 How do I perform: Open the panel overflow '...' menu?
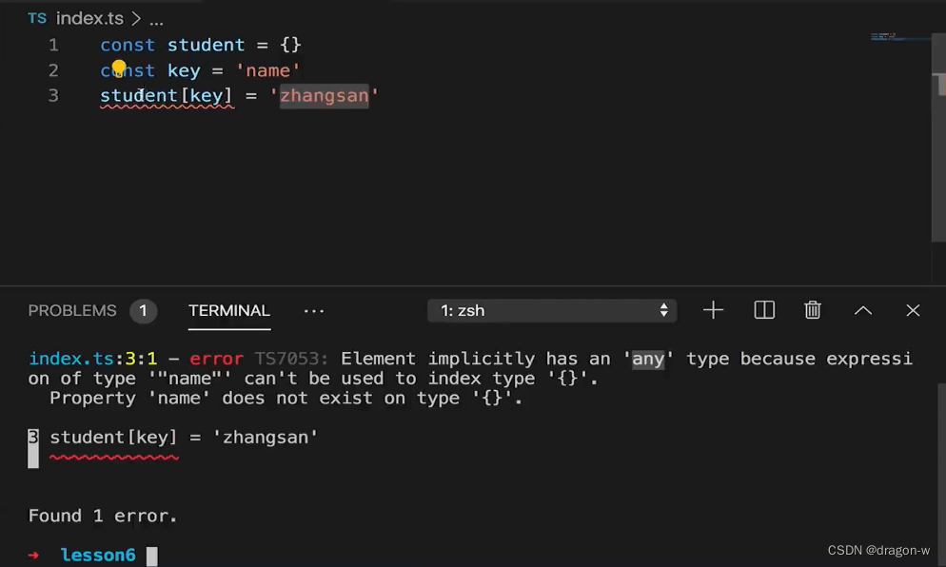(314, 311)
